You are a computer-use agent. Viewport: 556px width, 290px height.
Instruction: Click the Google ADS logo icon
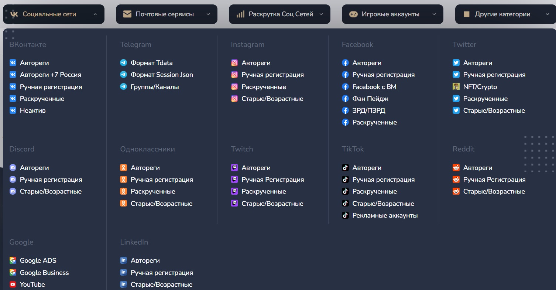click(x=13, y=260)
